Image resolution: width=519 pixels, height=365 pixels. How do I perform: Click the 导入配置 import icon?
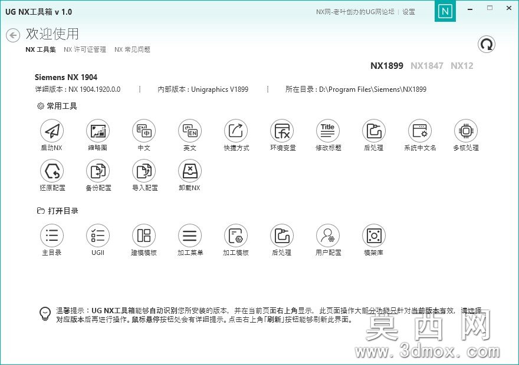[x=144, y=171]
